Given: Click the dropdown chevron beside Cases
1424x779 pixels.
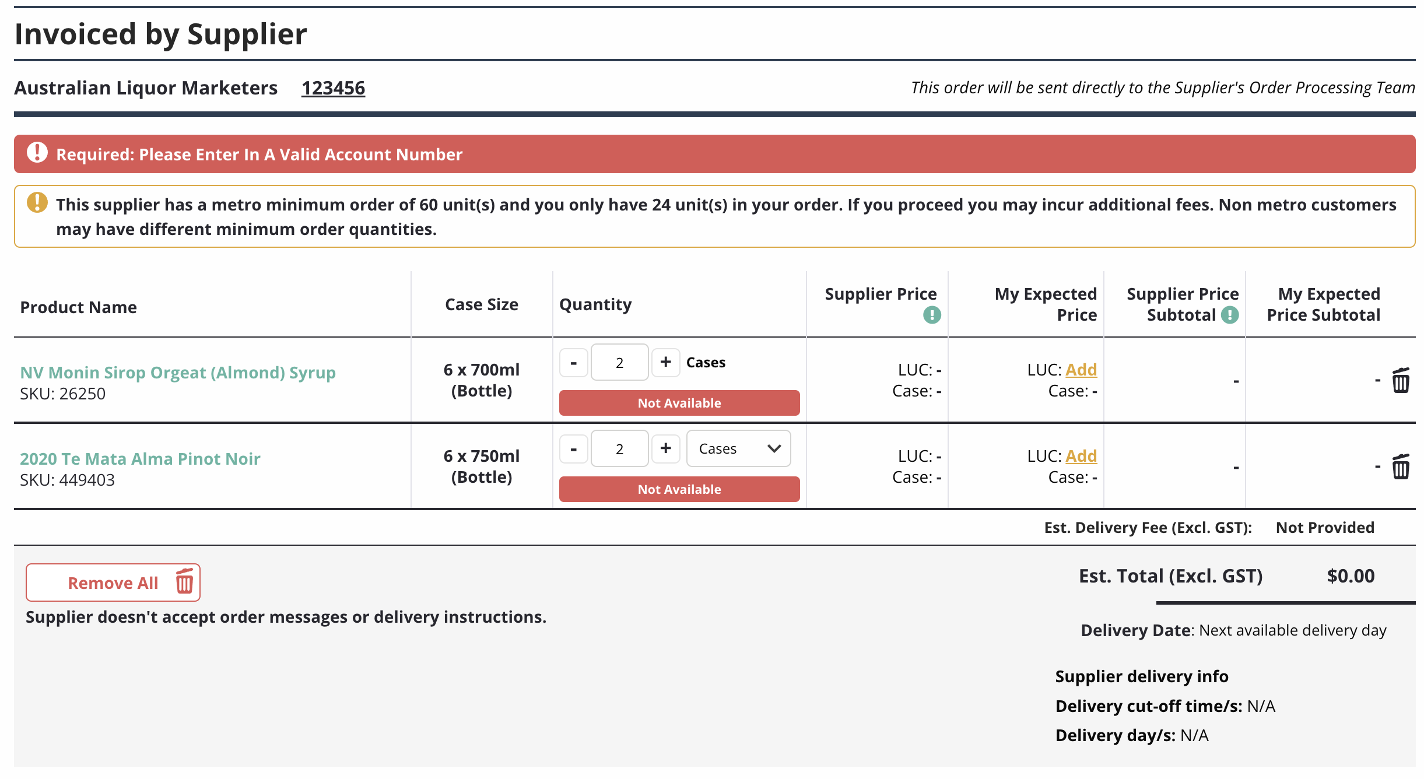Looking at the screenshot, I should point(774,448).
